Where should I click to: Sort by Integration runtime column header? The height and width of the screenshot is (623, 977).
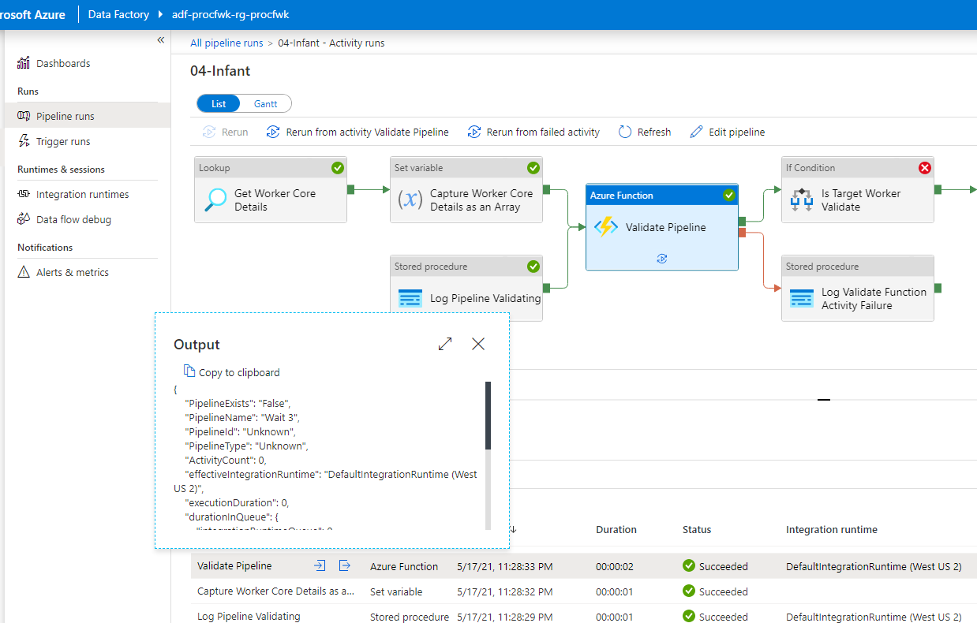click(x=832, y=530)
